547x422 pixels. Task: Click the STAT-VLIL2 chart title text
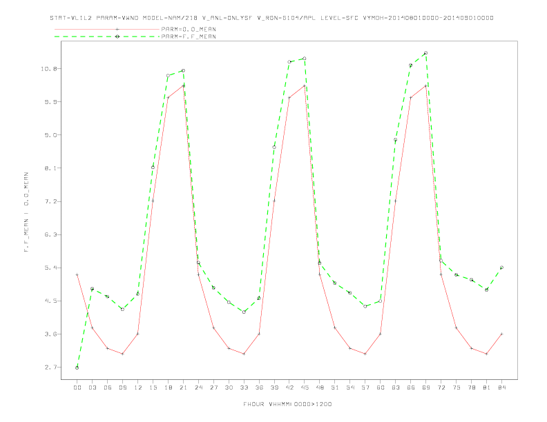pyautogui.click(x=271, y=18)
